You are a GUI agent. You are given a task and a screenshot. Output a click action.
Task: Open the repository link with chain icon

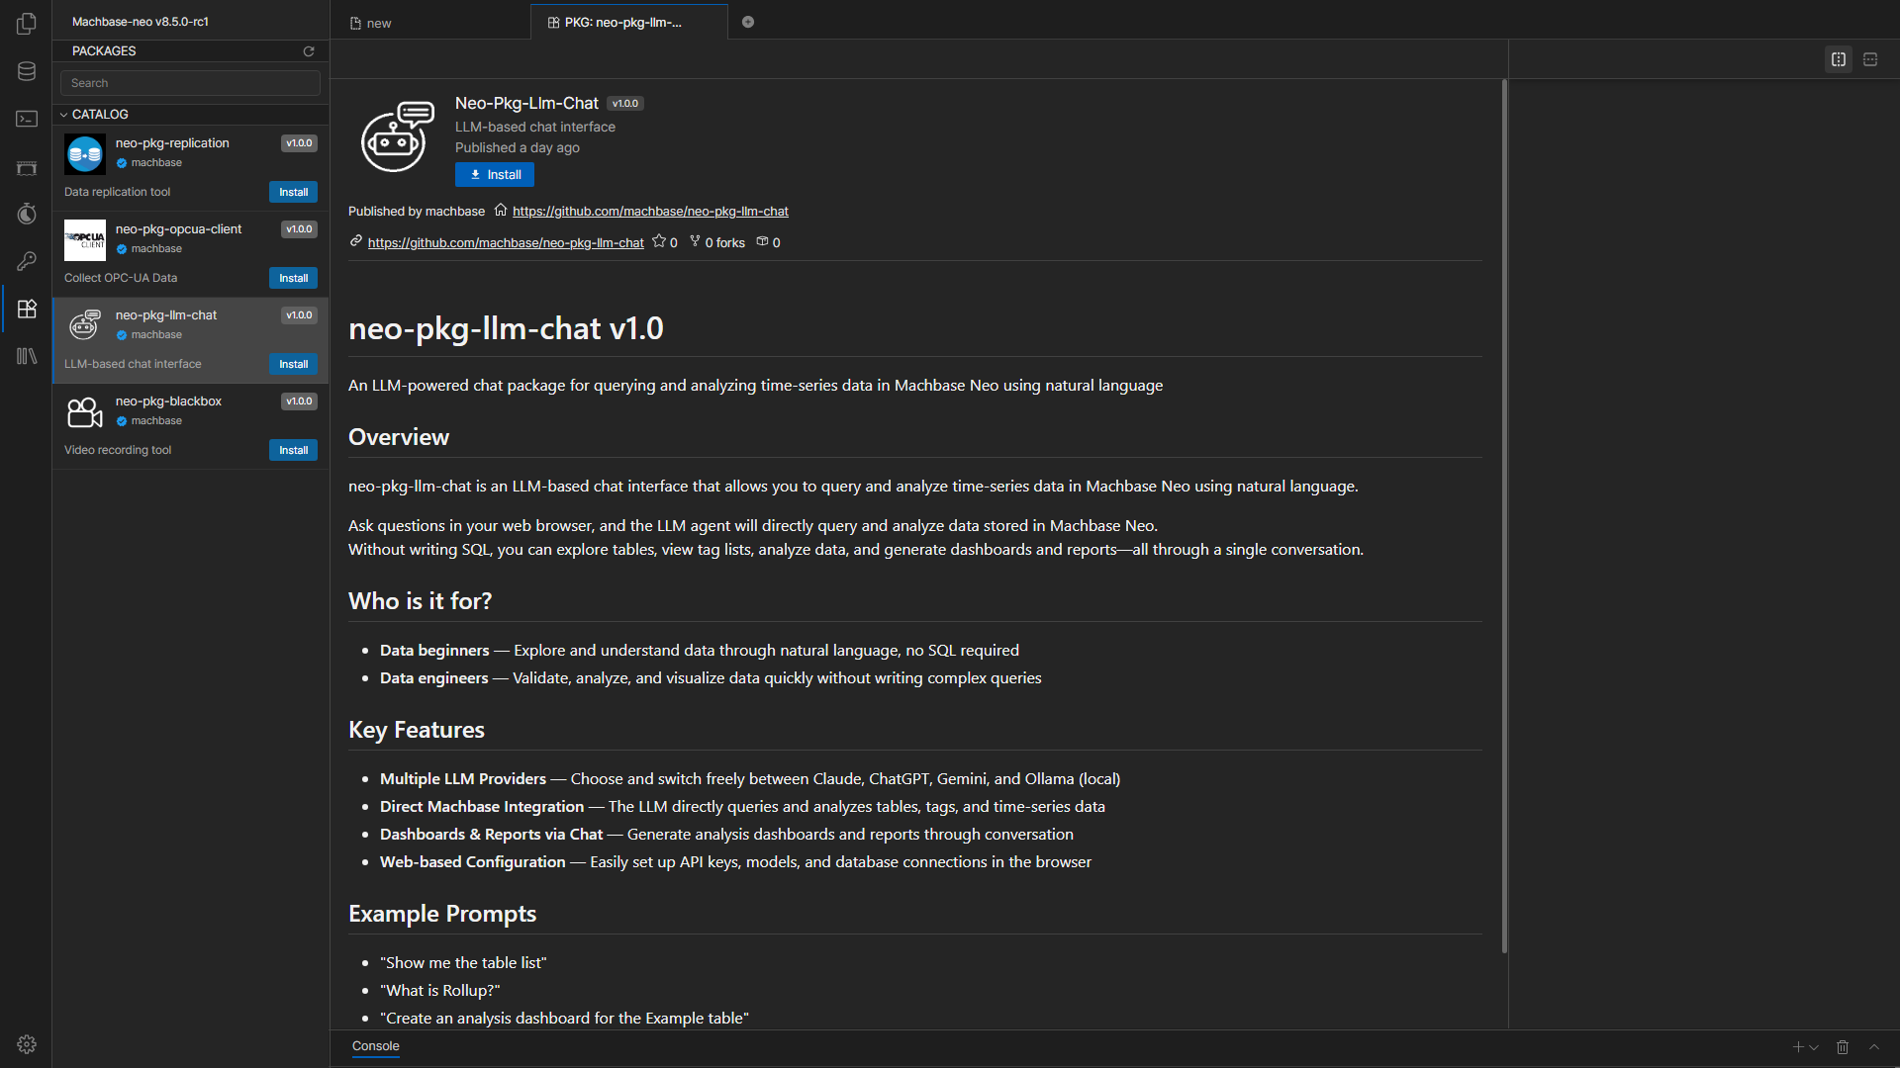click(506, 243)
